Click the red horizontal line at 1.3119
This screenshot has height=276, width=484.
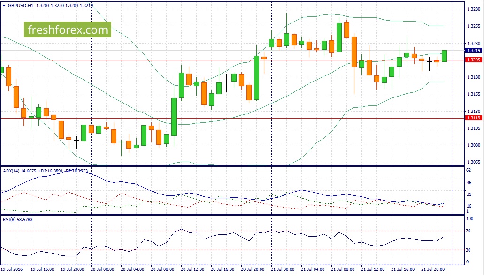point(231,118)
